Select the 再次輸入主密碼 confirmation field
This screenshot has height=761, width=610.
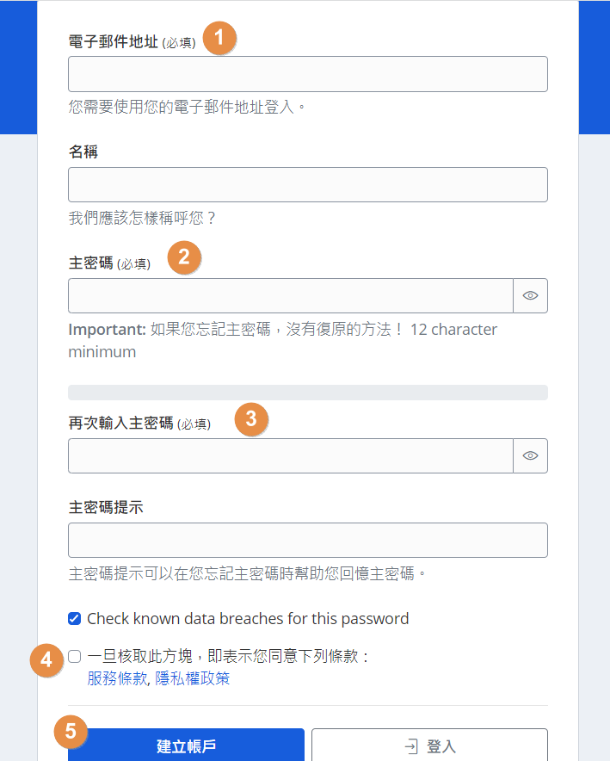(x=291, y=455)
